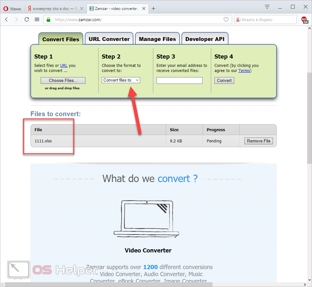Click the browser forward arrow
The image size is (312, 287).
click(16, 20)
